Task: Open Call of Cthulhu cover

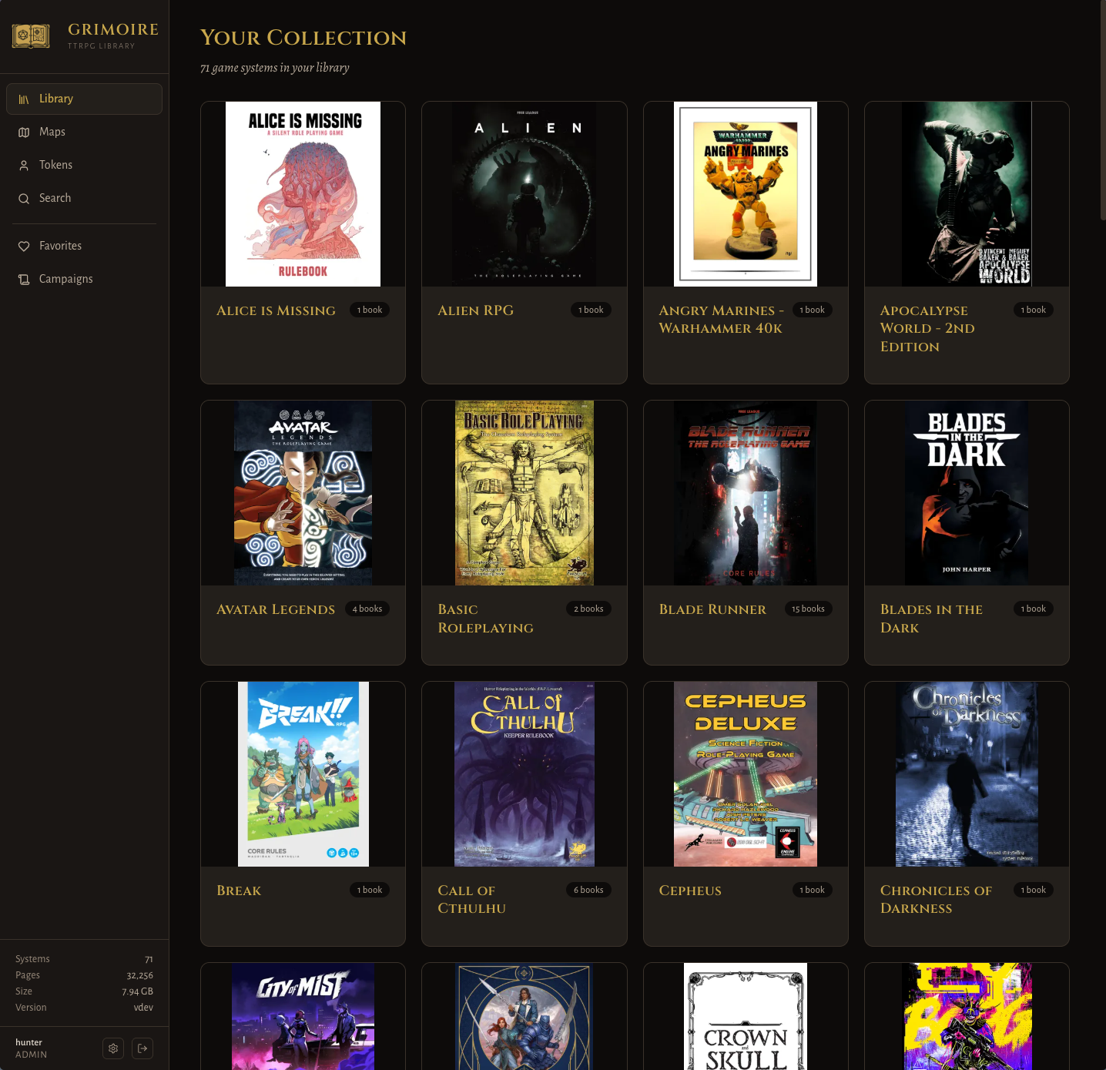Action: [525, 774]
